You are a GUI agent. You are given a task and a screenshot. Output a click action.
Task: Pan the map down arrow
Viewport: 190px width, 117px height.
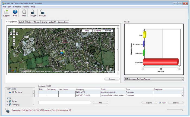pos(14,37)
